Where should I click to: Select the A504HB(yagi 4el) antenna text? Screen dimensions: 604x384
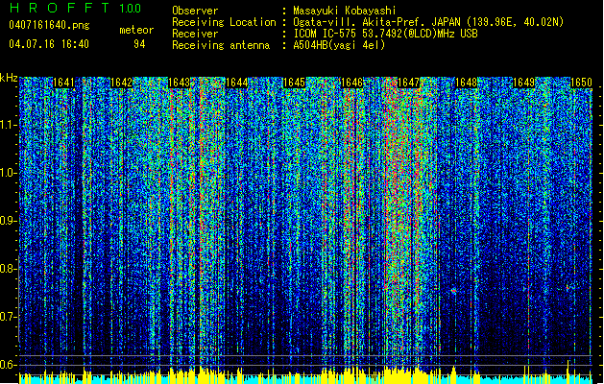point(339,45)
